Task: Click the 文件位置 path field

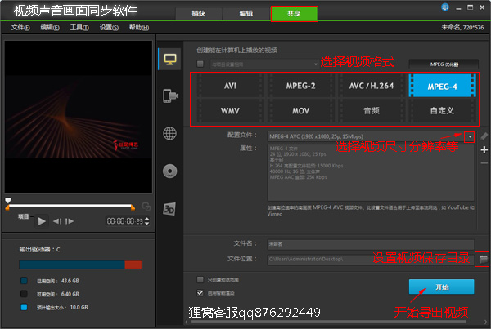Action: click(371, 259)
